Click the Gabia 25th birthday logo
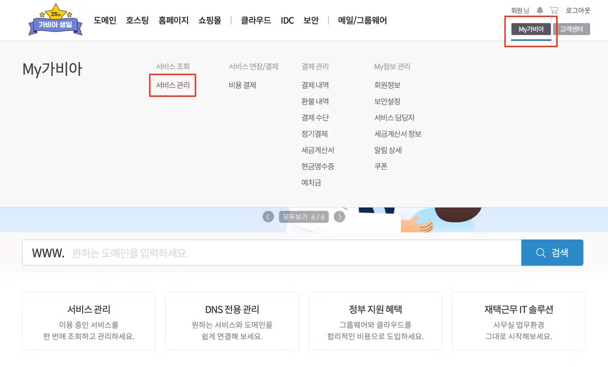The image size is (608, 367). [55, 20]
